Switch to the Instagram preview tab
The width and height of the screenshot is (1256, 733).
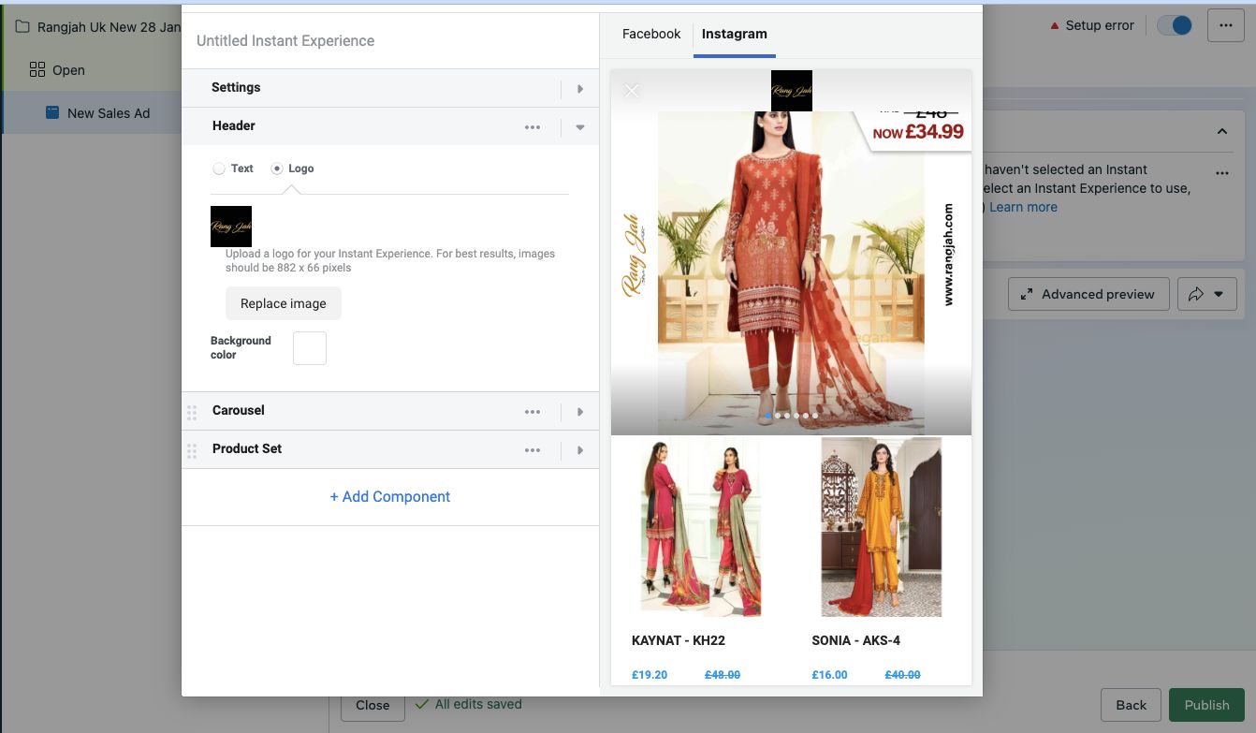734,34
